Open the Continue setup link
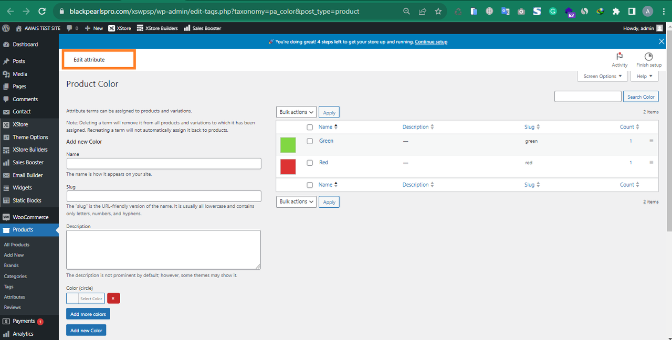 tap(431, 41)
